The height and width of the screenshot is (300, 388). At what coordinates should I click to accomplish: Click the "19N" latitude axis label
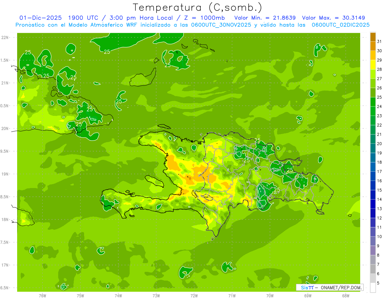pos(5,174)
